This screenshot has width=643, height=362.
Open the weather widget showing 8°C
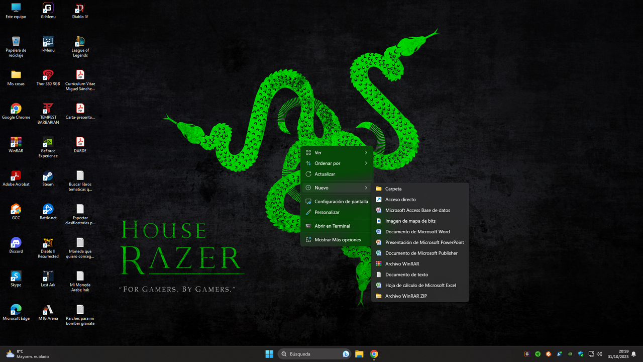point(28,354)
